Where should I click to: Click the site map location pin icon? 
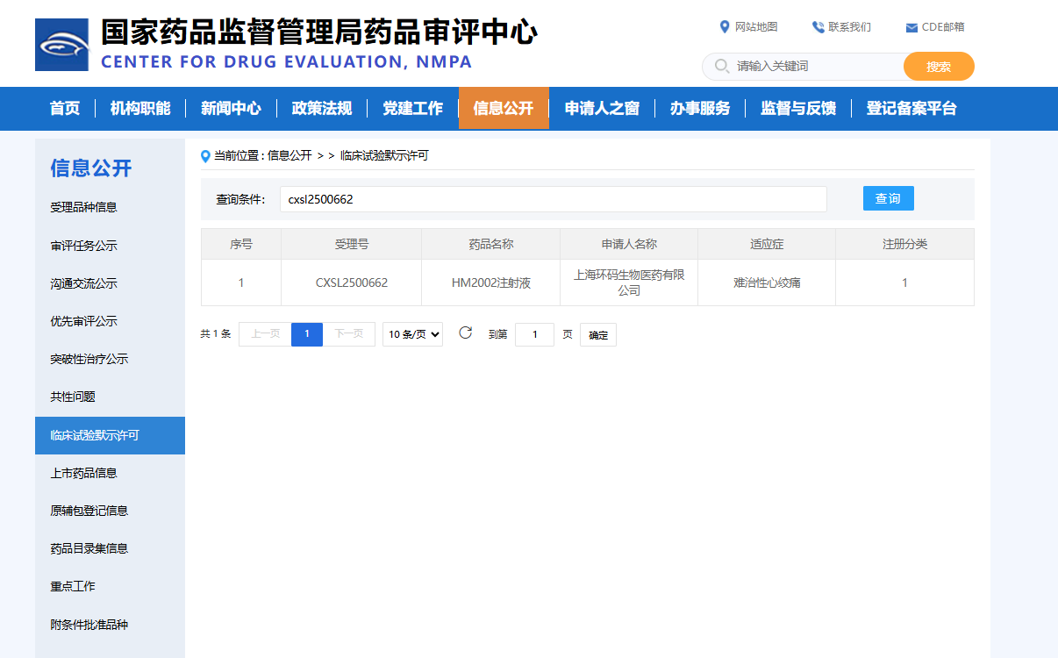click(x=725, y=27)
